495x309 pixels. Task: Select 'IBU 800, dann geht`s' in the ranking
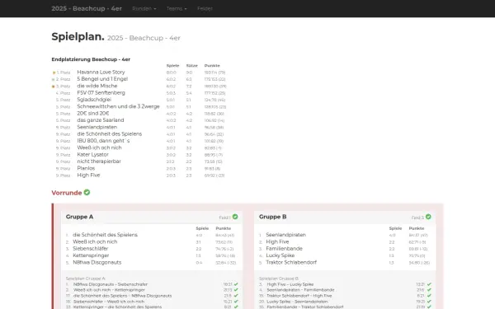[103, 141]
